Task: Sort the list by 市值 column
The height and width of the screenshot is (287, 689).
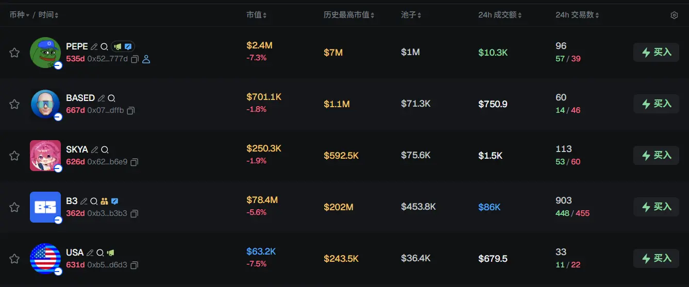Action: click(x=257, y=15)
